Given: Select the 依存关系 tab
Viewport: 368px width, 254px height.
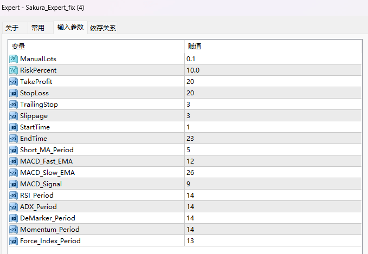Looking at the screenshot, I should [102, 28].
